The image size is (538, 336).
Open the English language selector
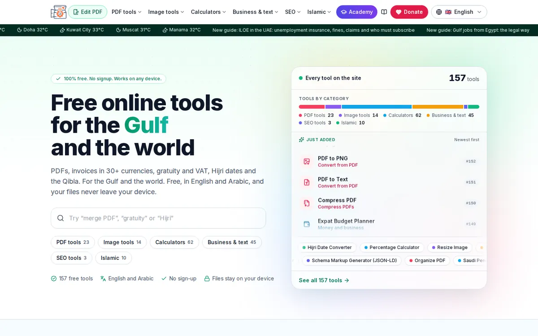tap(459, 12)
